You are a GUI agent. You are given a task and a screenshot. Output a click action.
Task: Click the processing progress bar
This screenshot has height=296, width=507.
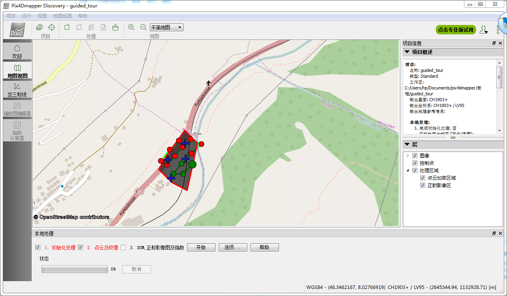coord(74,269)
